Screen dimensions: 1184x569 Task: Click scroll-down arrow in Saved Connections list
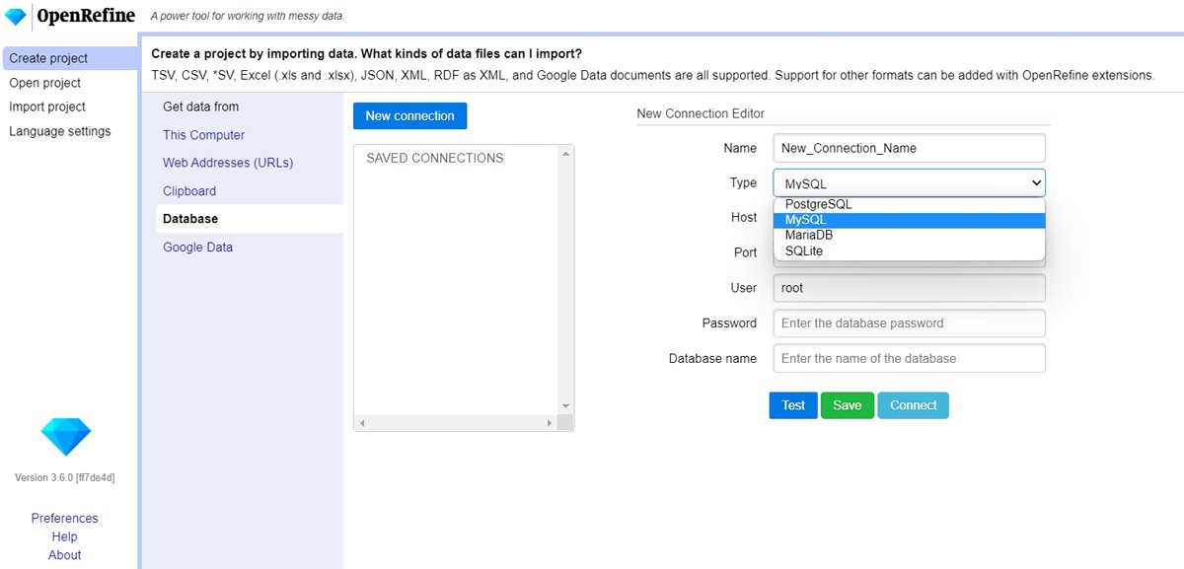pyautogui.click(x=565, y=405)
